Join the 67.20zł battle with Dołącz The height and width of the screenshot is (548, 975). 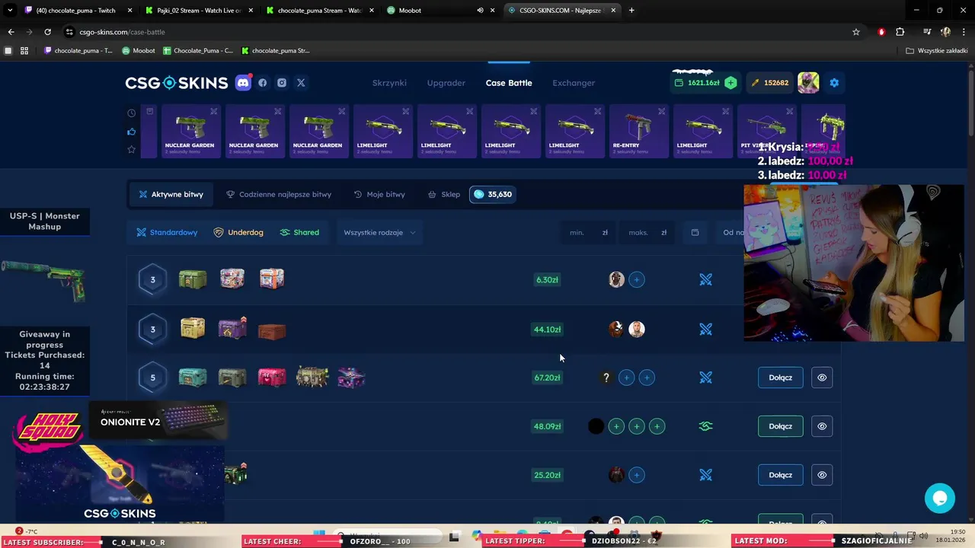pyautogui.click(x=780, y=378)
